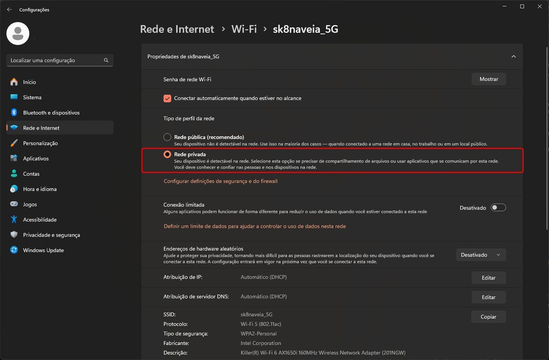
Task: Click the Privacidade e segurança shield icon
Action: pos(14,235)
